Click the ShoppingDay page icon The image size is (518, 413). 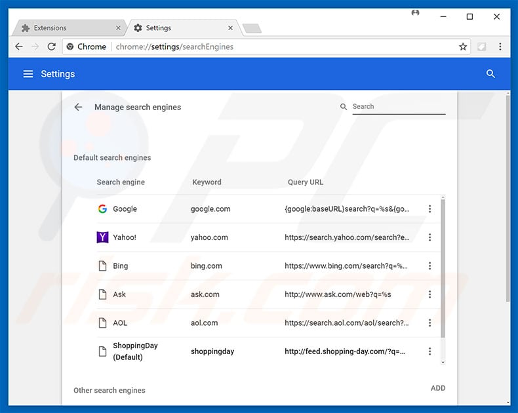click(x=102, y=351)
